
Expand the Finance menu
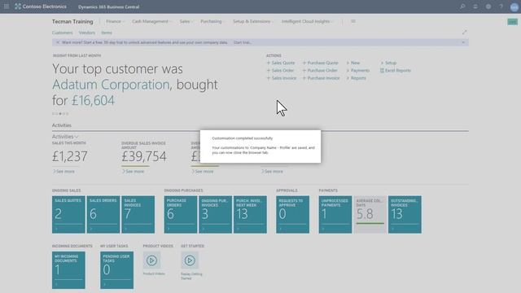point(115,21)
